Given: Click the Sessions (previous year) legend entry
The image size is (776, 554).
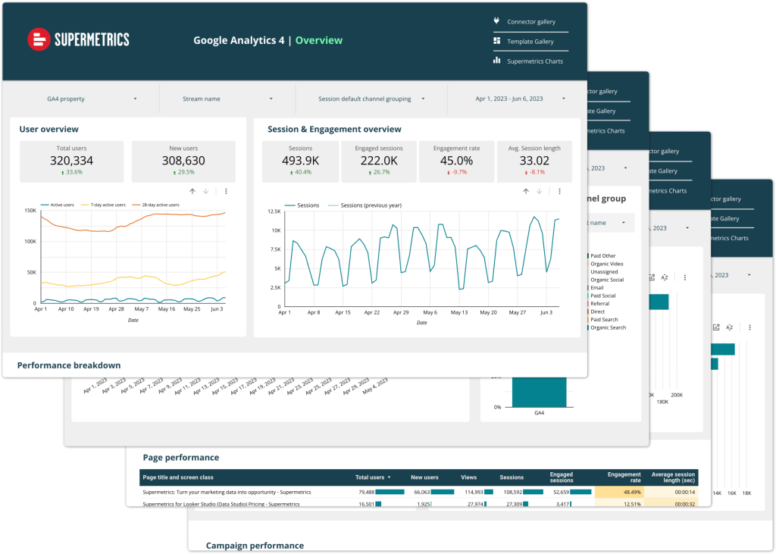Looking at the screenshot, I should click(365, 205).
